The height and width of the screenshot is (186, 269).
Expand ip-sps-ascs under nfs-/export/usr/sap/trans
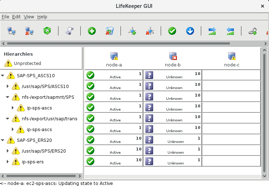coord(13,129)
